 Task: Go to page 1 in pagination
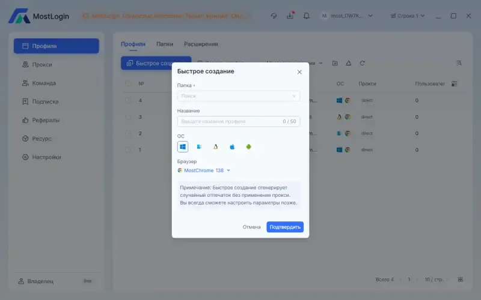(x=409, y=280)
